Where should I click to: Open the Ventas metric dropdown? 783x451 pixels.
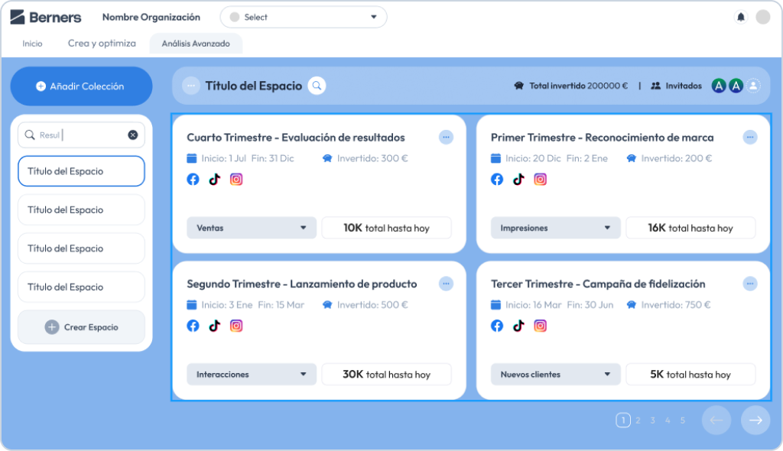click(x=252, y=228)
